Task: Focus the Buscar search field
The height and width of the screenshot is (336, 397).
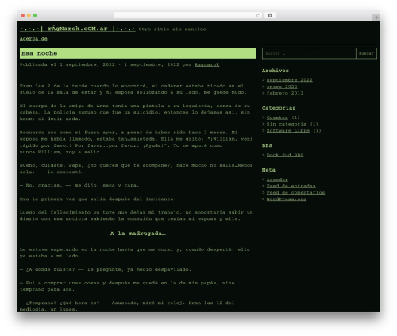Action: point(309,53)
